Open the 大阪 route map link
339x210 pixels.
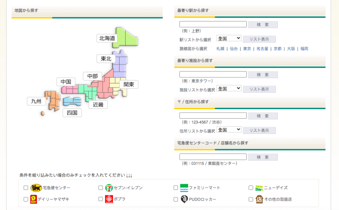pyautogui.click(x=291, y=48)
